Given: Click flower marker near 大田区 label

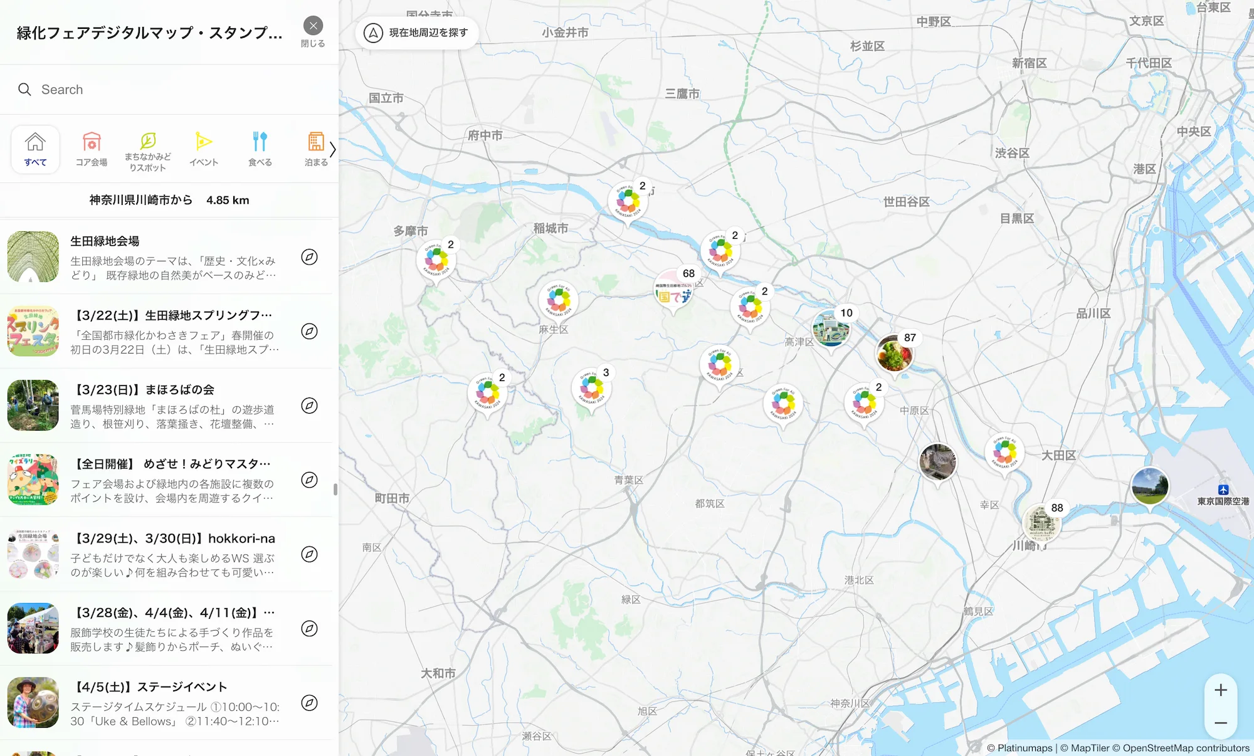Looking at the screenshot, I should click(x=1004, y=453).
